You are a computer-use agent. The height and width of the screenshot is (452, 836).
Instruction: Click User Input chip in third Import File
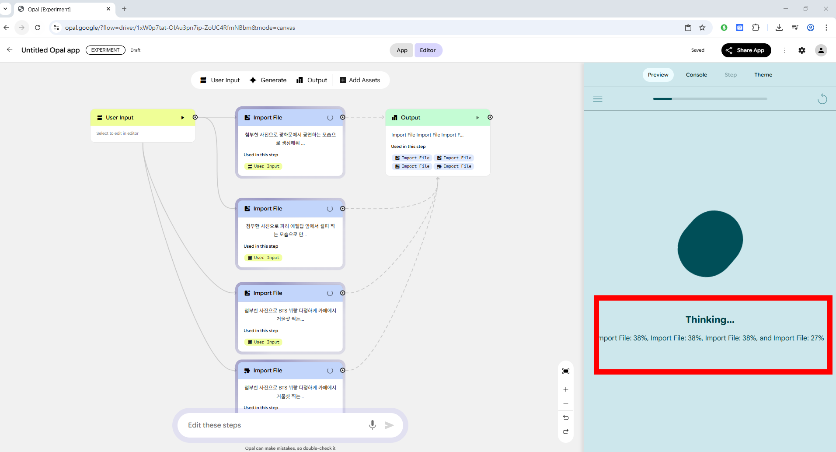264,342
